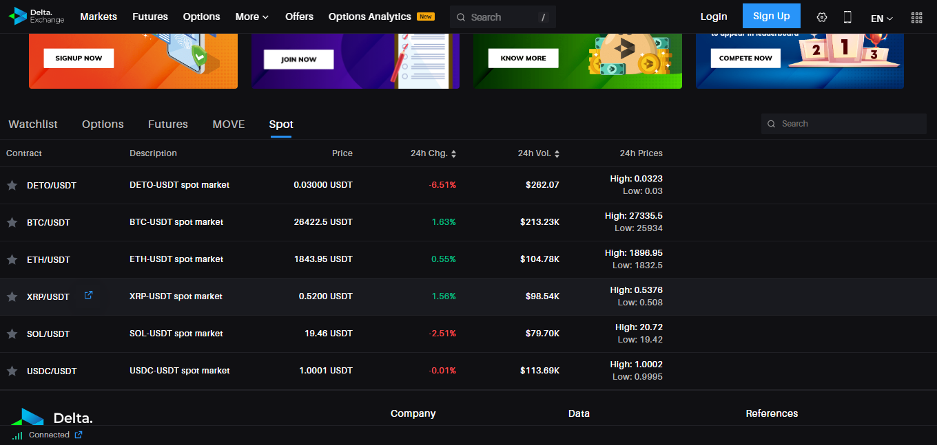Star USDC/USDT to add to watchlist
The height and width of the screenshot is (445, 937).
click(x=12, y=371)
